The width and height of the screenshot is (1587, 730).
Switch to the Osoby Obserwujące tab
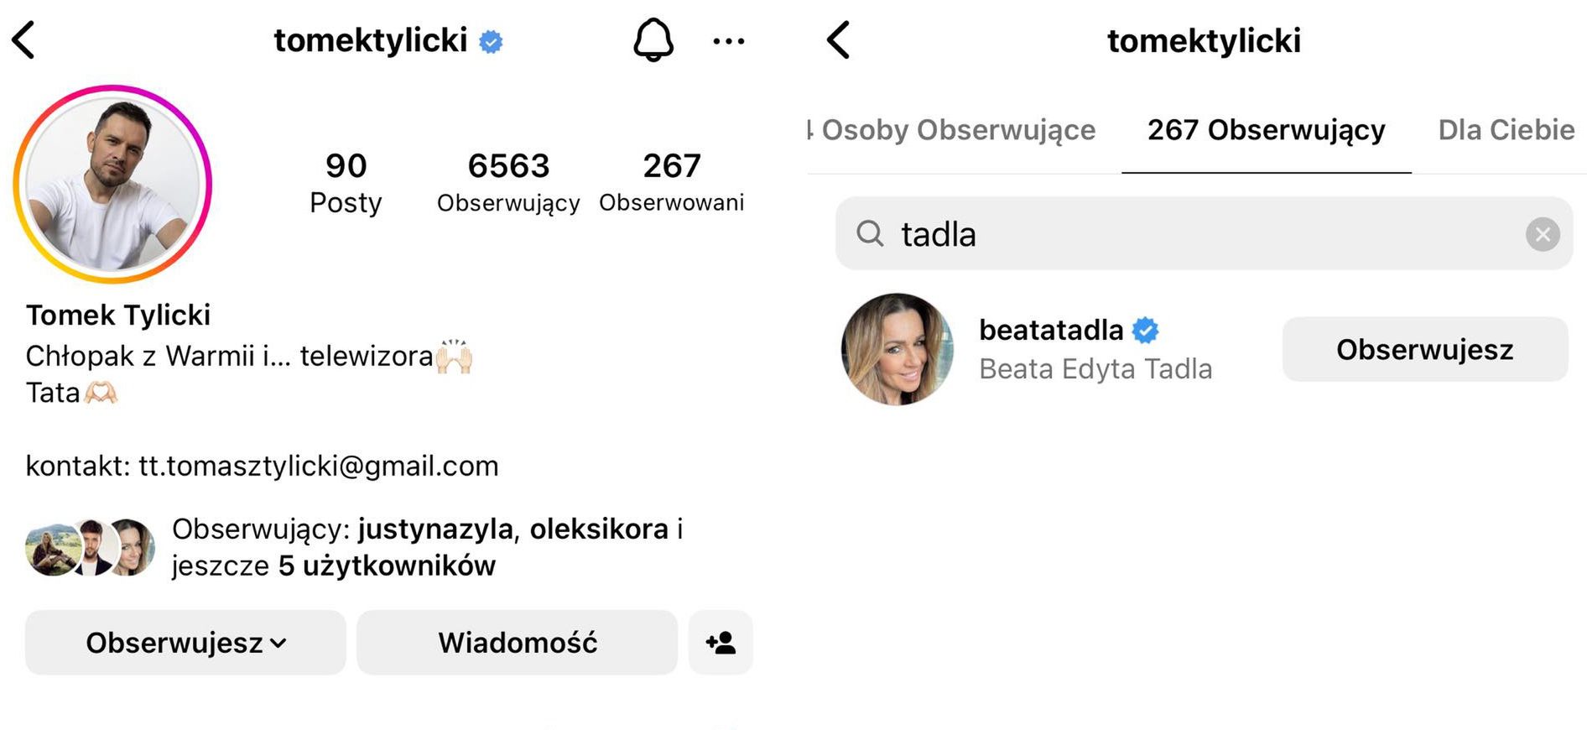[956, 130]
